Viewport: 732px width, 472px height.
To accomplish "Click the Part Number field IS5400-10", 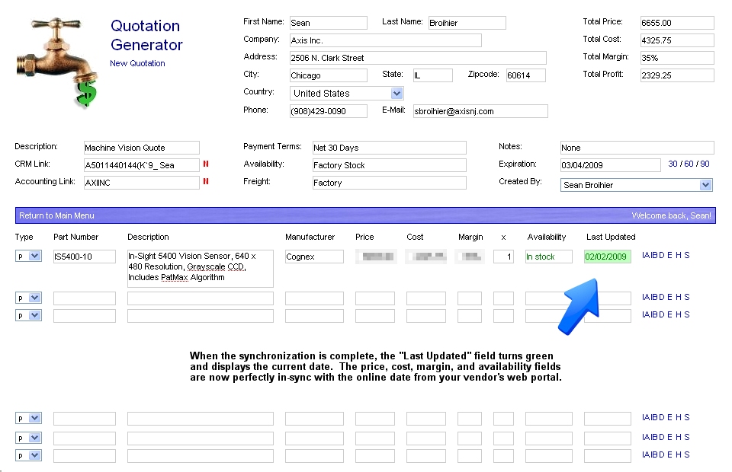I will pyautogui.click(x=84, y=257).
